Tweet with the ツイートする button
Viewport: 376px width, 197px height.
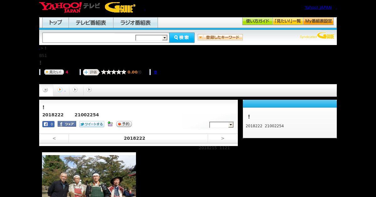tap(91, 124)
